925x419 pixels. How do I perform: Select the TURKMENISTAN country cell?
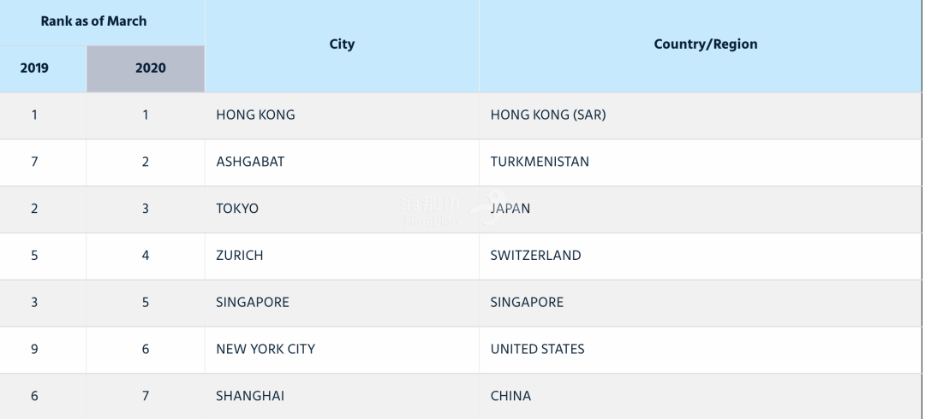[x=701, y=162]
